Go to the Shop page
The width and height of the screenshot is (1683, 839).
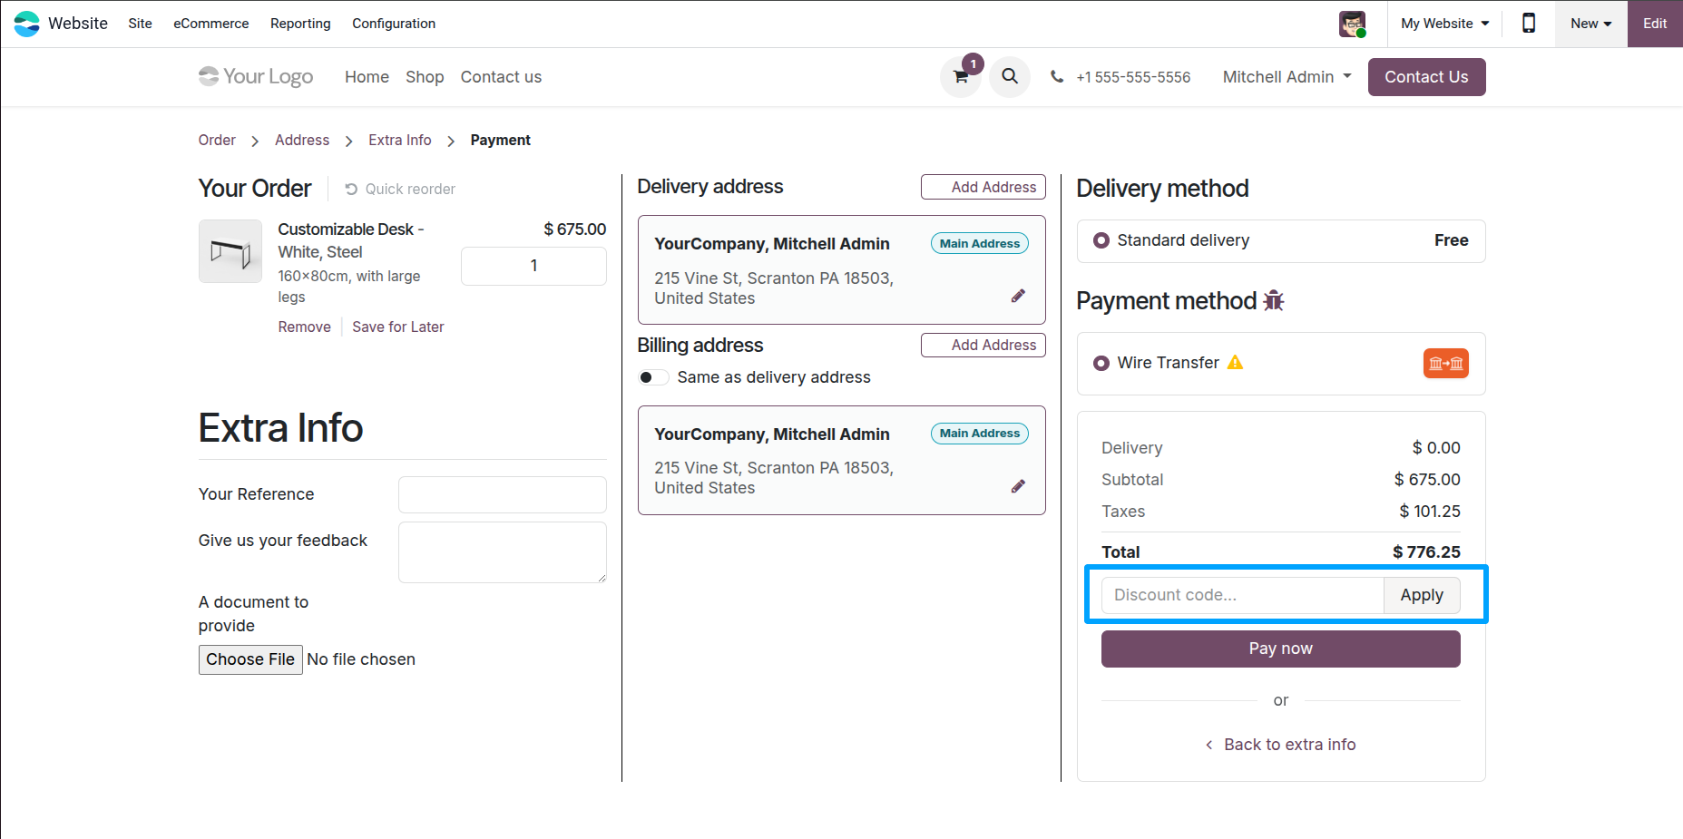tap(425, 77)
